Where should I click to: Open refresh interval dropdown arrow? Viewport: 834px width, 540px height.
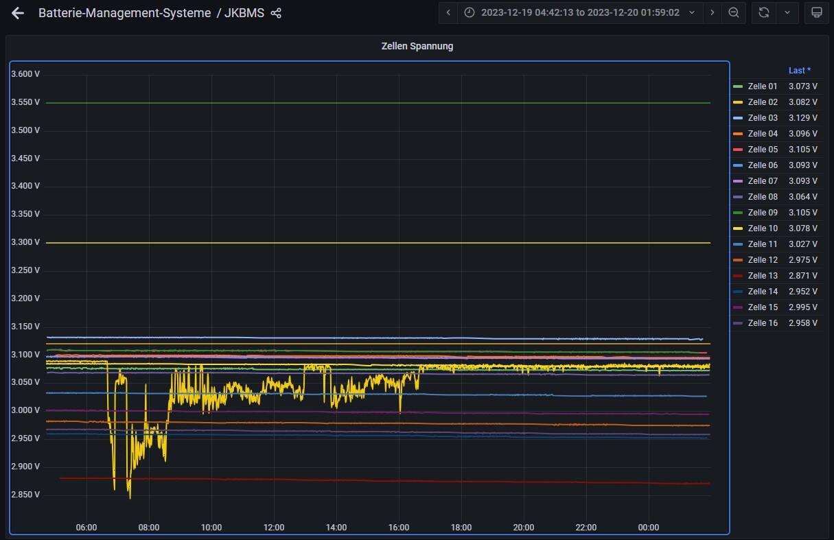point(787,12)
